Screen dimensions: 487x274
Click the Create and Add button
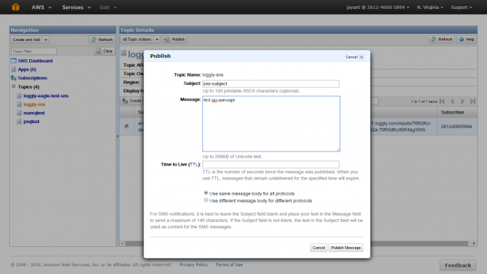(26, 40)
